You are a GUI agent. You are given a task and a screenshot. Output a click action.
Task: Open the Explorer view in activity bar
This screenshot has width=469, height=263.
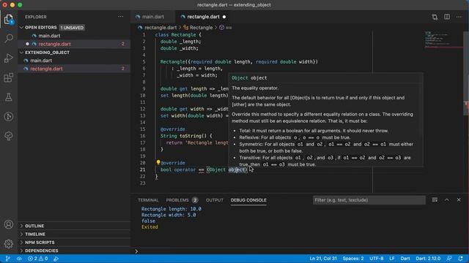[x=9, y=20]
